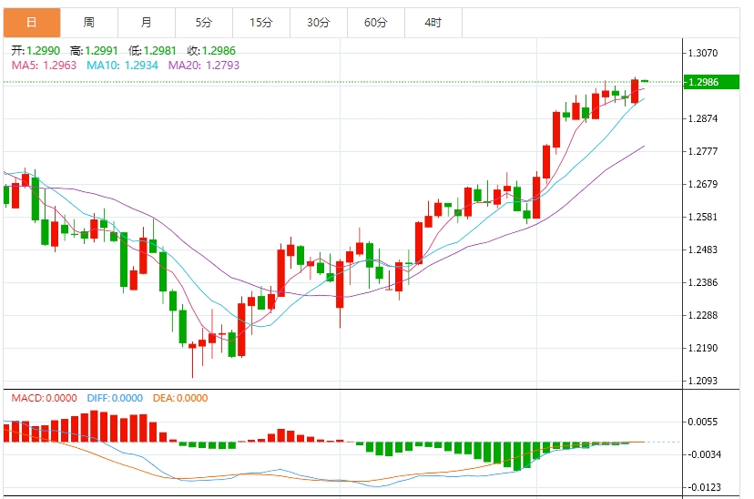The image size is (754, 499).
Task: Open the 月 monthly chart tab
Action: (x=147, y=22)
